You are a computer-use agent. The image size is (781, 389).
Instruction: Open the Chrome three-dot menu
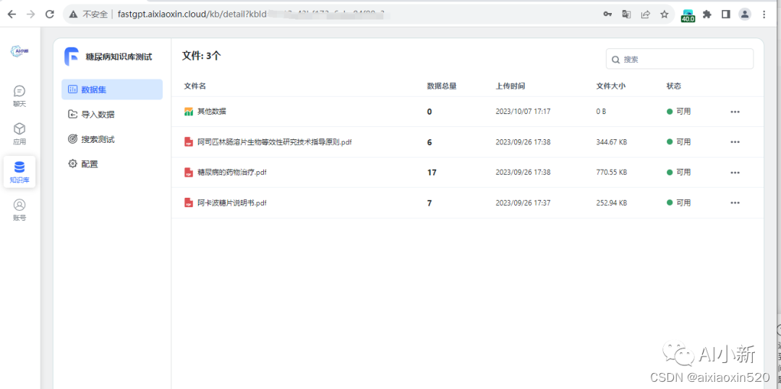point(764,14)
